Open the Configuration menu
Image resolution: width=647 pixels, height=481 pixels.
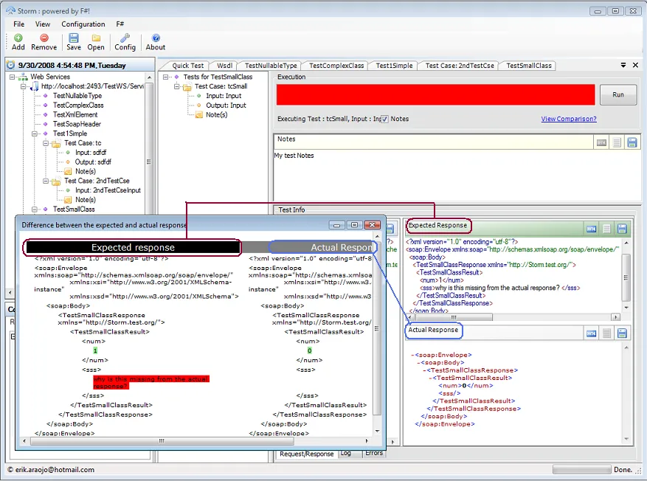(x=83, y=24)
